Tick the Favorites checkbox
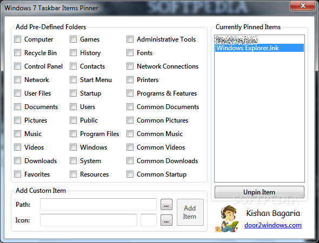 [17, 174]
